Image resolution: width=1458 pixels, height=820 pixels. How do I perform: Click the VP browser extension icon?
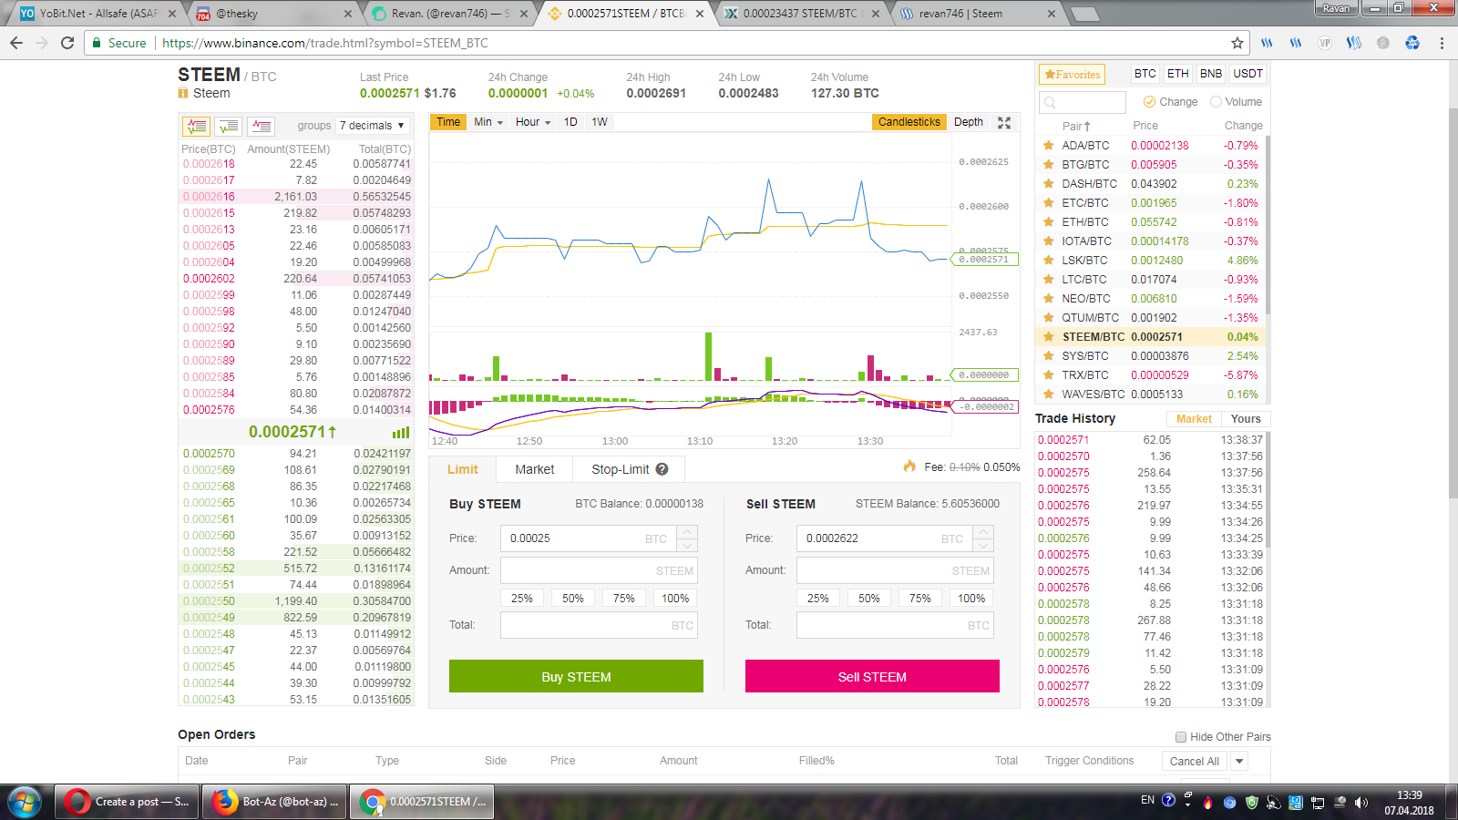[x=1325, y=43]
